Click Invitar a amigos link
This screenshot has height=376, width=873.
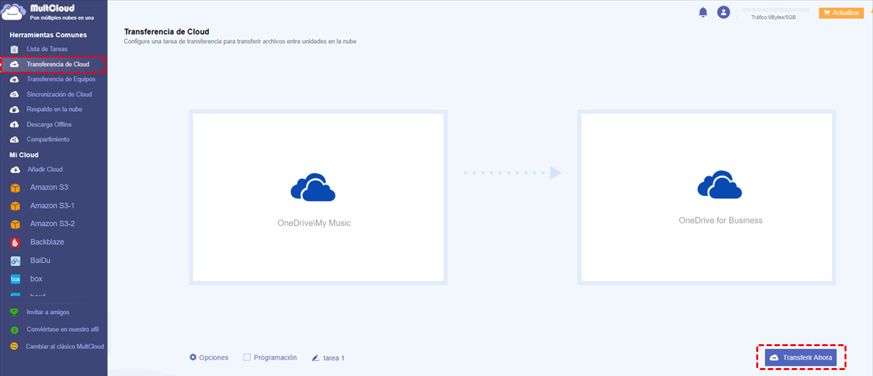point(48,312)
